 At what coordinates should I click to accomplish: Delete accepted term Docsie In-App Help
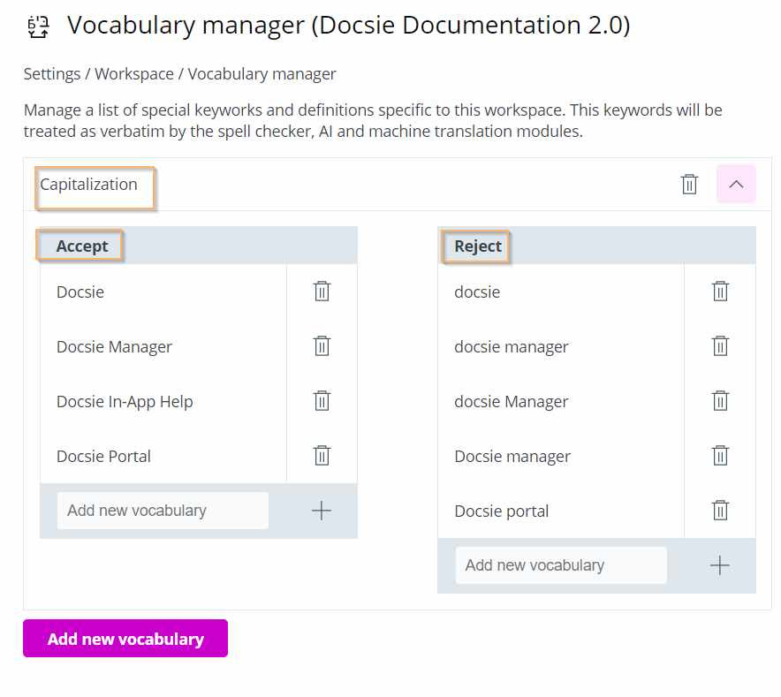point(322,401)
